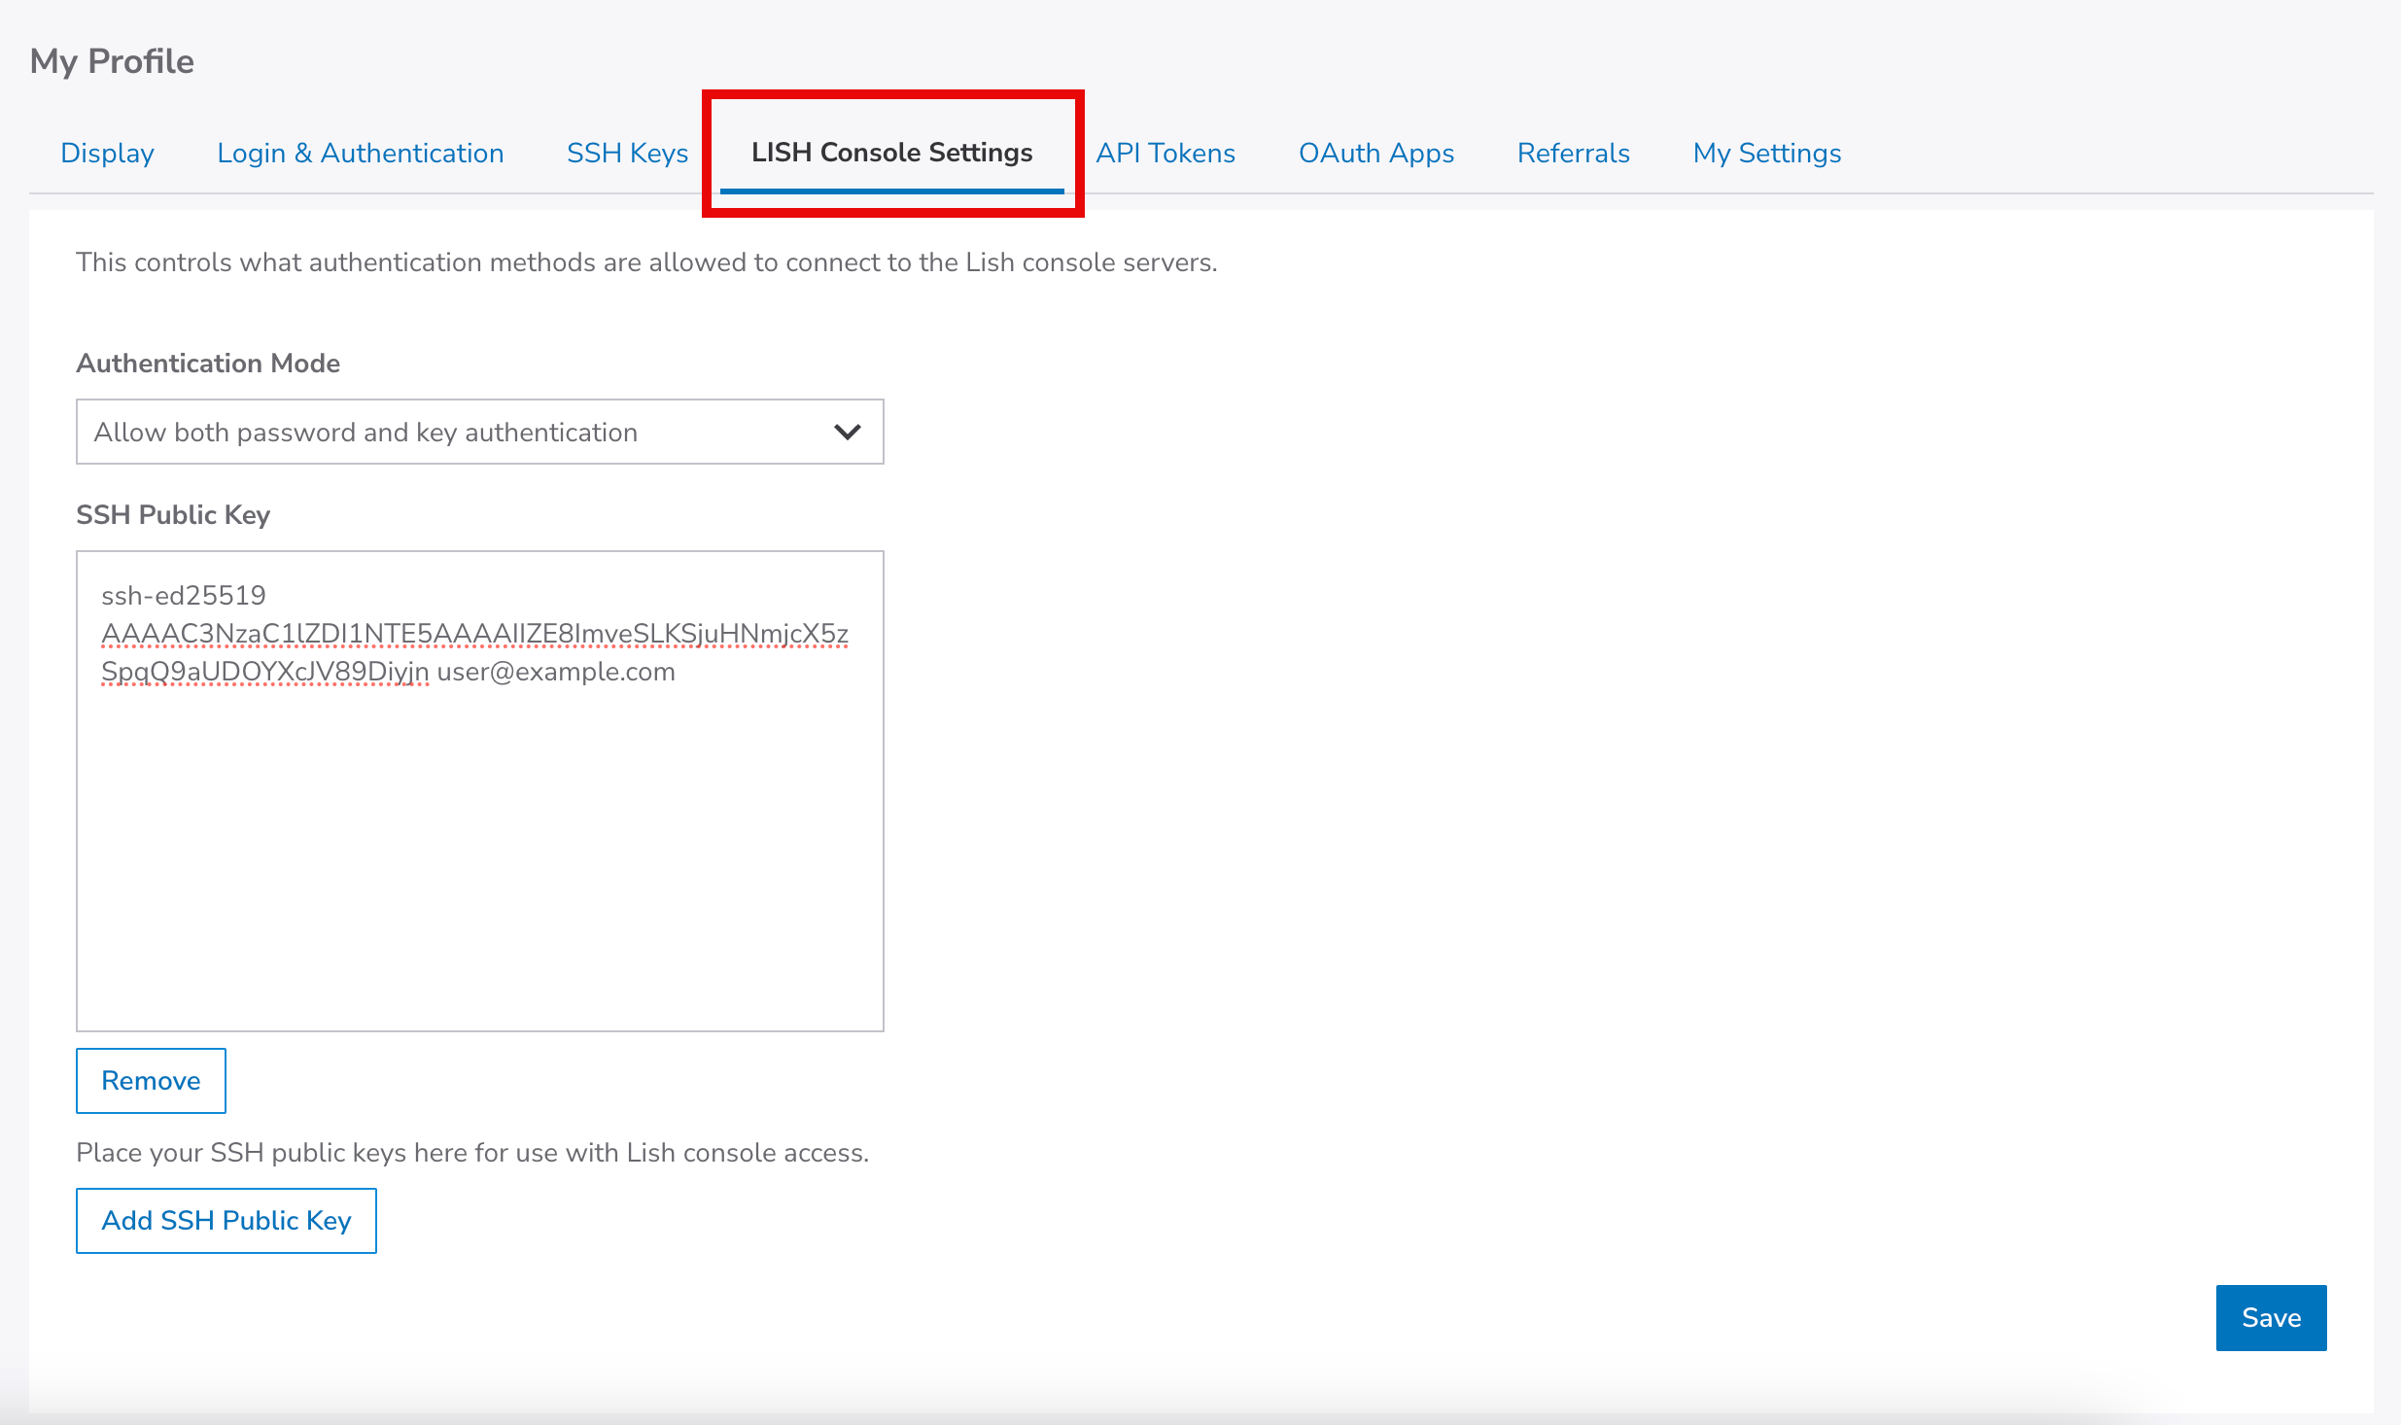Open the OAuth Apps tab
2401x1425 pixels.
coord(1375,153)
